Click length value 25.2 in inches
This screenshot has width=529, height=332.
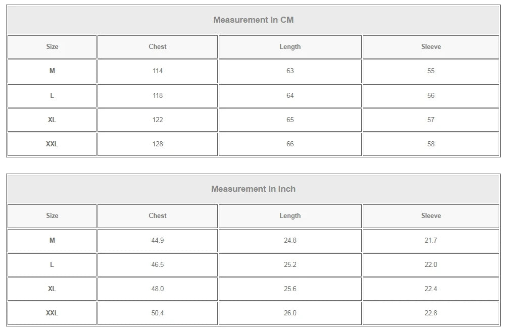290,265
